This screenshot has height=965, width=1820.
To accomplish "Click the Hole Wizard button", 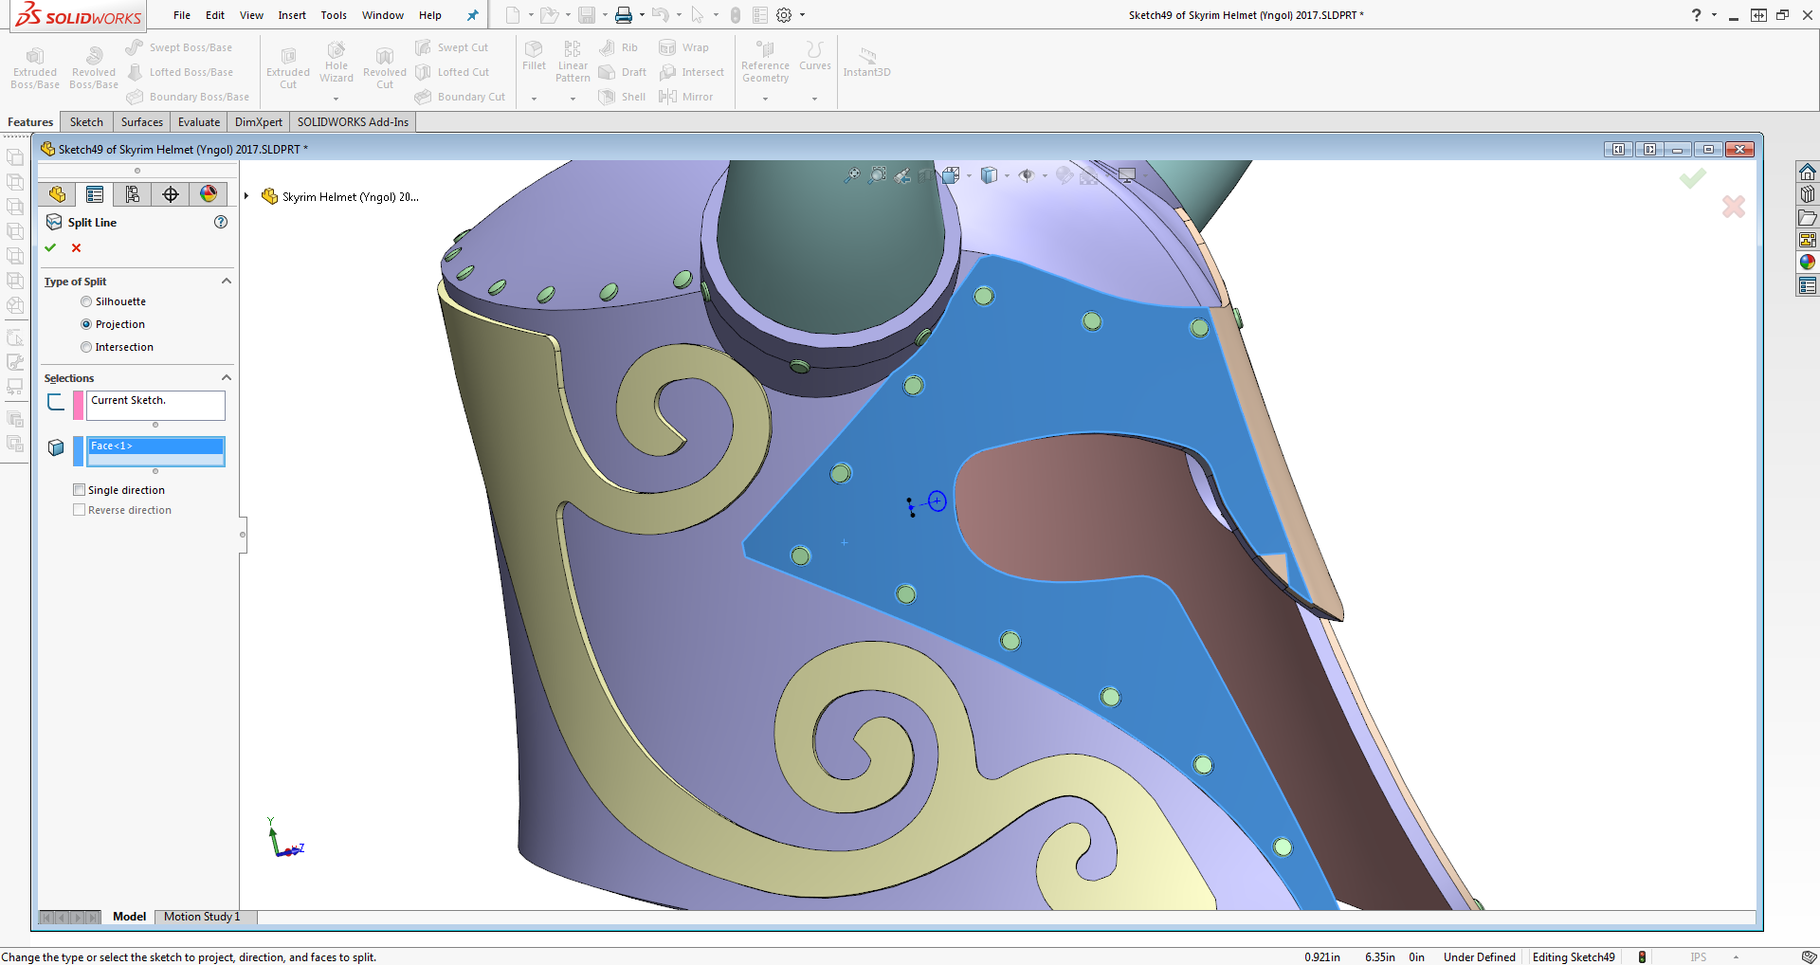I will [x=337, y=63].
